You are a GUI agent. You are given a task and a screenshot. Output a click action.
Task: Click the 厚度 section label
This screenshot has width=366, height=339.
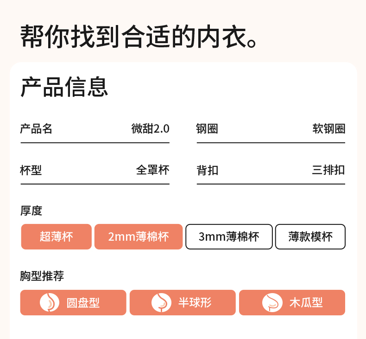pos(31,211)
